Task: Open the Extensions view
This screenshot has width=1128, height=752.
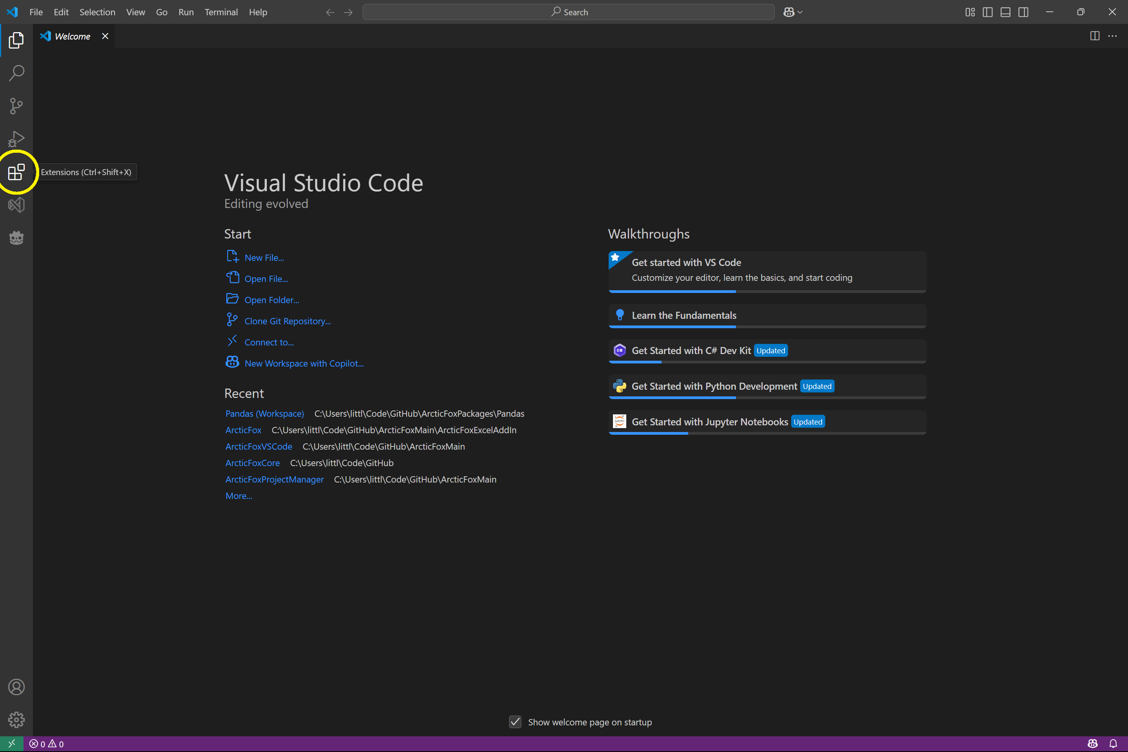Action: point(16,172)
